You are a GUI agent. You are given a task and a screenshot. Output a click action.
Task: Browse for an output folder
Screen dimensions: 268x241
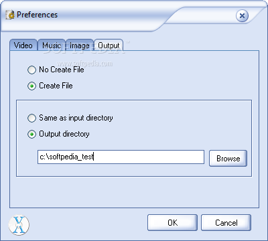[228, 158]
